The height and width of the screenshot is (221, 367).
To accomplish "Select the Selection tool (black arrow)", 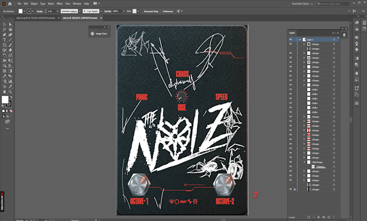I will click(4, 24).
